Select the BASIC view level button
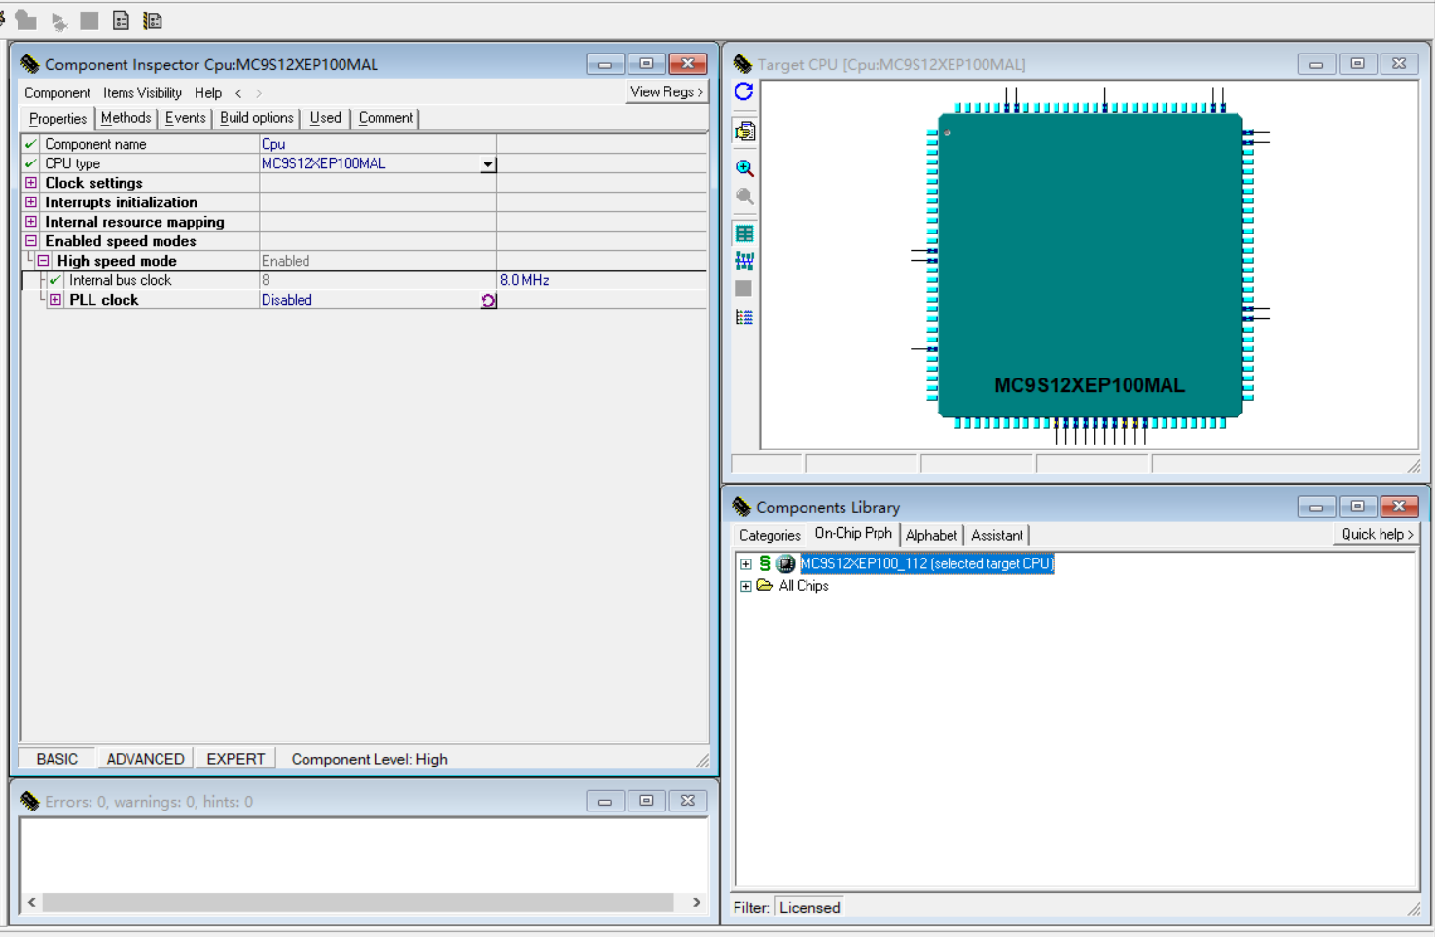Viewport: 1435px width, 937px height. pyautogui.click(x=57, y=759)
